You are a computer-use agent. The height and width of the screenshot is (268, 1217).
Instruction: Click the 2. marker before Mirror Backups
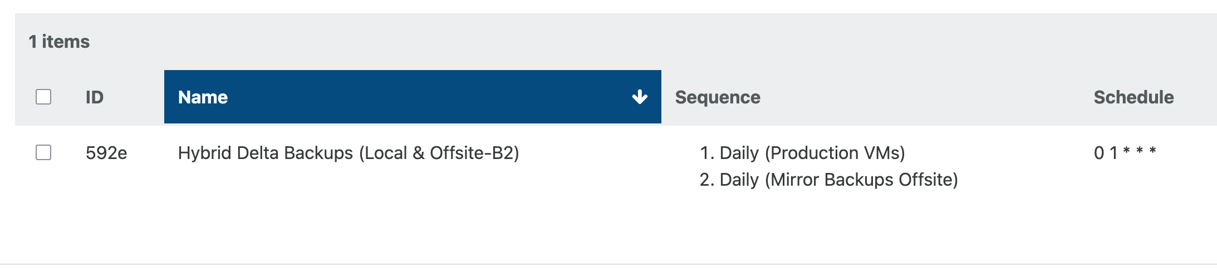click(707, 180)
